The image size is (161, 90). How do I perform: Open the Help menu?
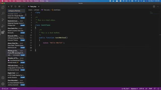click(x=47, y=1)
